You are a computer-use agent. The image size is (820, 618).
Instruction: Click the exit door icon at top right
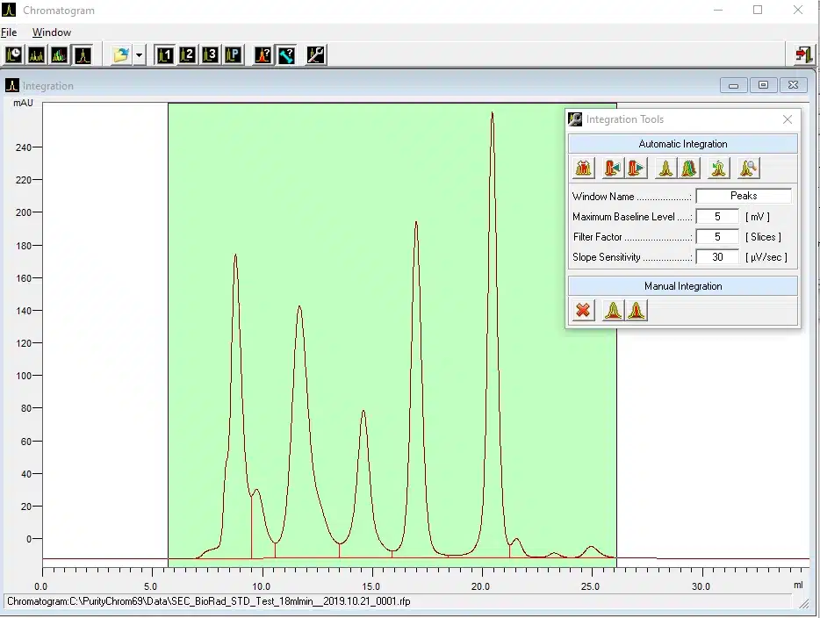[803, 54]
